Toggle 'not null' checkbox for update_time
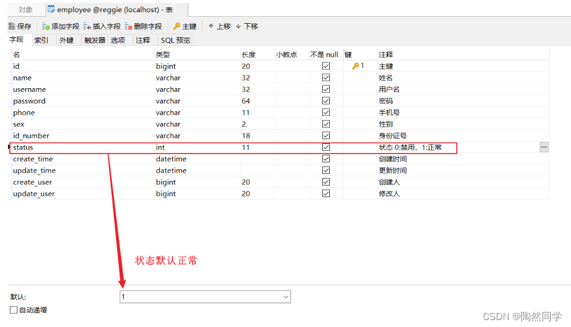571x327 pixels. coord(326,170)
